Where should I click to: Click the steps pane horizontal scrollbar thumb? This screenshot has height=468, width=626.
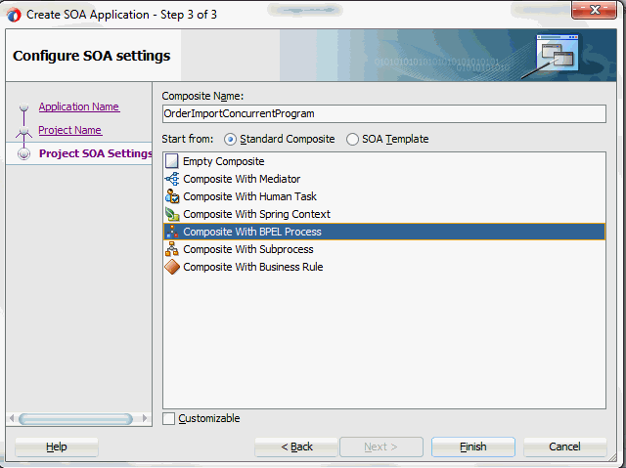(76, 418)
